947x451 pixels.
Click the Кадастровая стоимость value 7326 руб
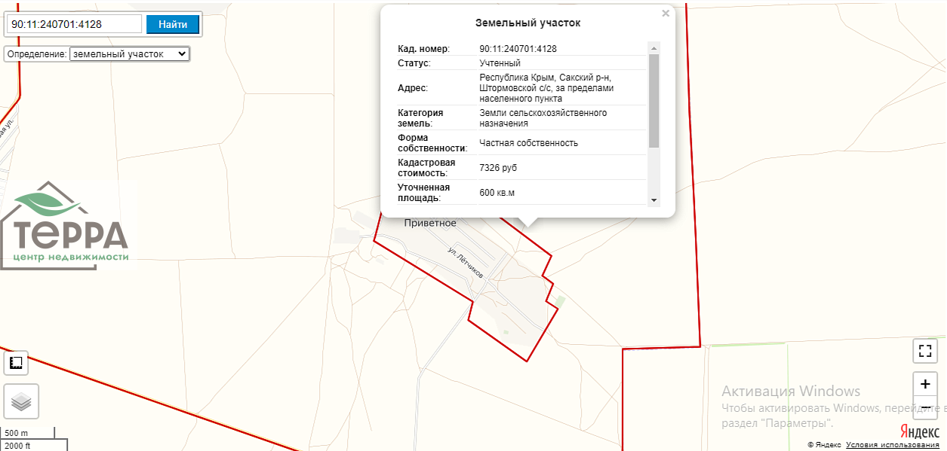coord(498,168)
